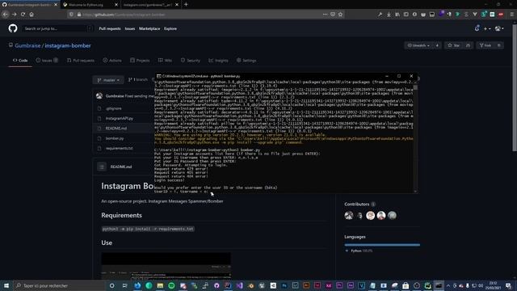Open Marketplace in GitHub header
Screen dimensions: 517x291
pos(149,29)
